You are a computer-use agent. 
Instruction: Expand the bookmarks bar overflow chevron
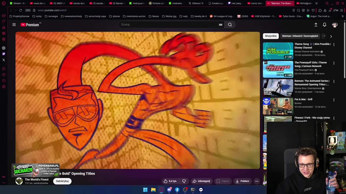[342, 16]
